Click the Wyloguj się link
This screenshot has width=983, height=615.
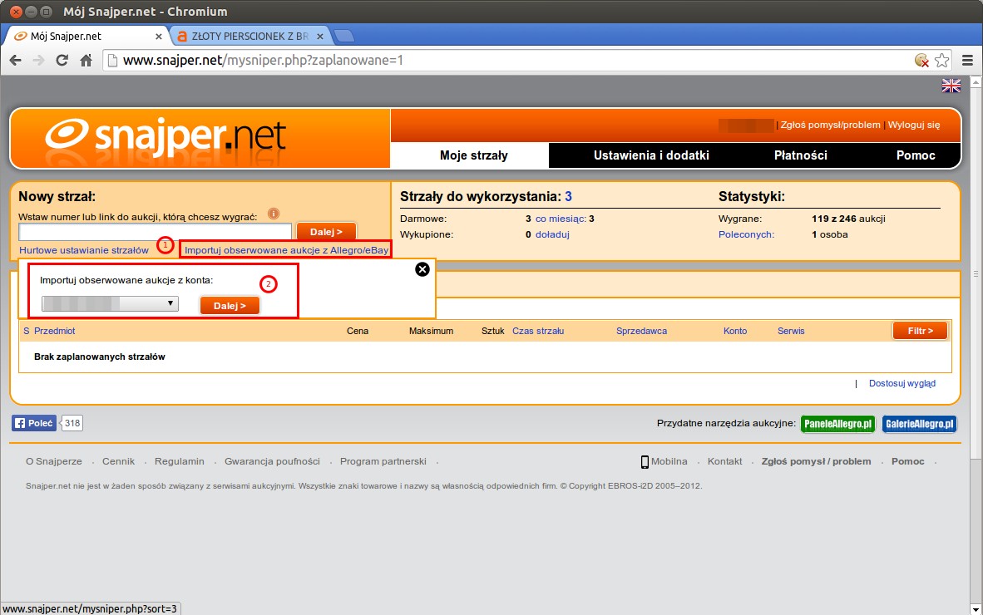(x=914, y=125)
